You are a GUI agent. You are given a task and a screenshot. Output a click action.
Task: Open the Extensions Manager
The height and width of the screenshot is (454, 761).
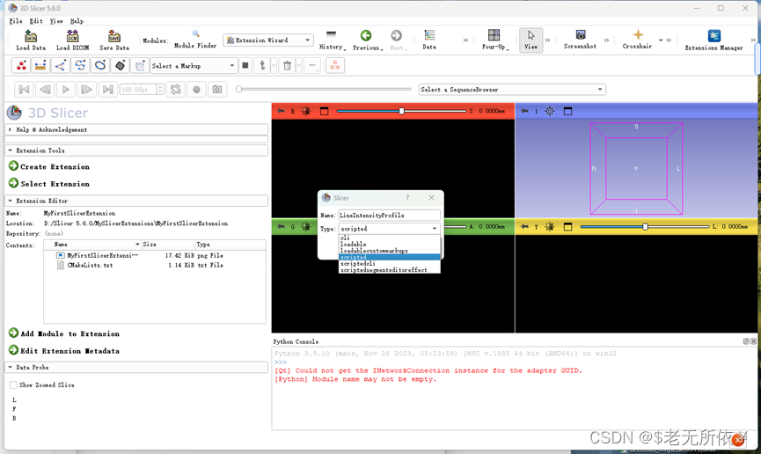713,40
